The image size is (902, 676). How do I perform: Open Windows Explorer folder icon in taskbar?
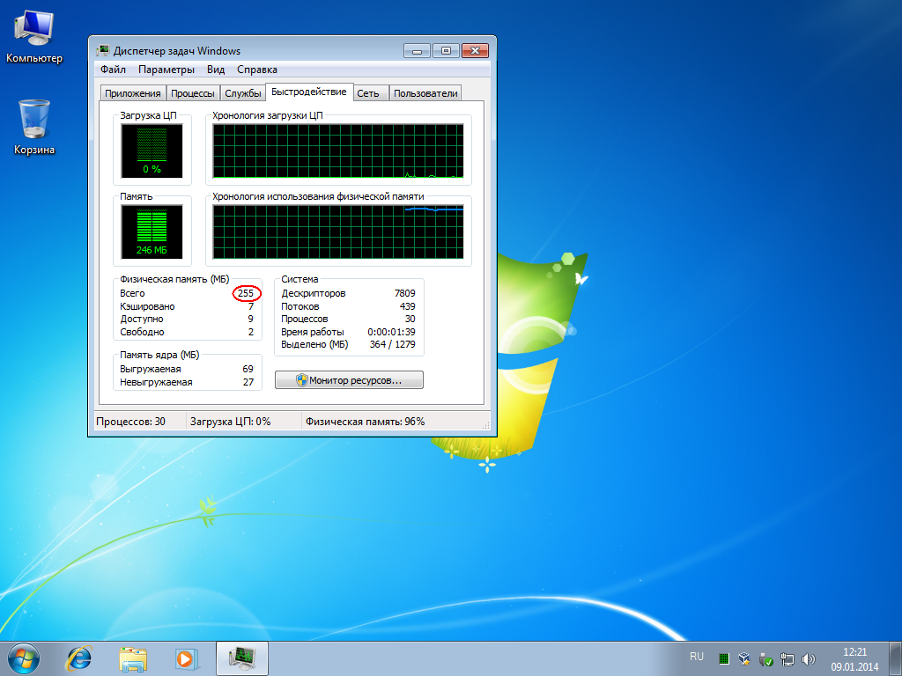(x=133, y=658)
